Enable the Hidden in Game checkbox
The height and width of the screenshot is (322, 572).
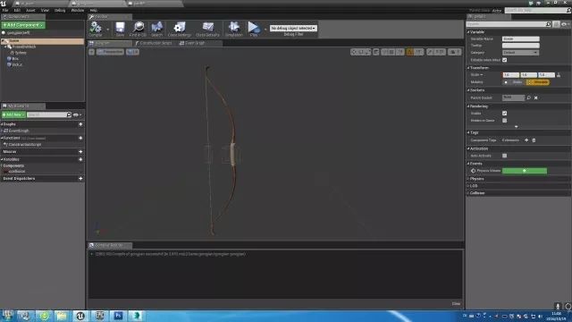point(504,121)
